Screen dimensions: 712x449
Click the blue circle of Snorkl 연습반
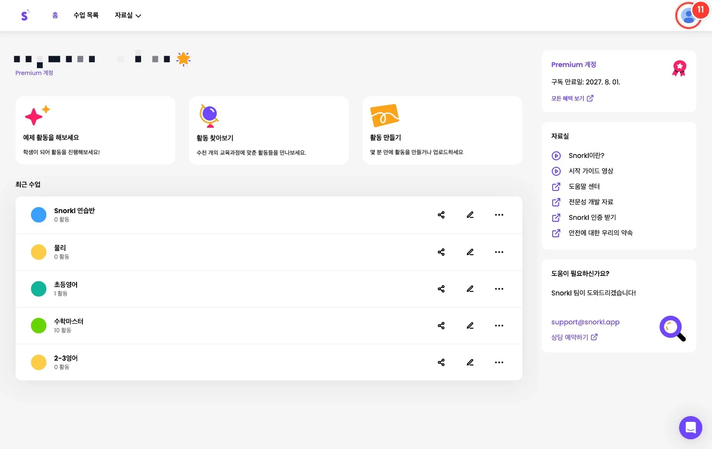[x=39, y=215]
